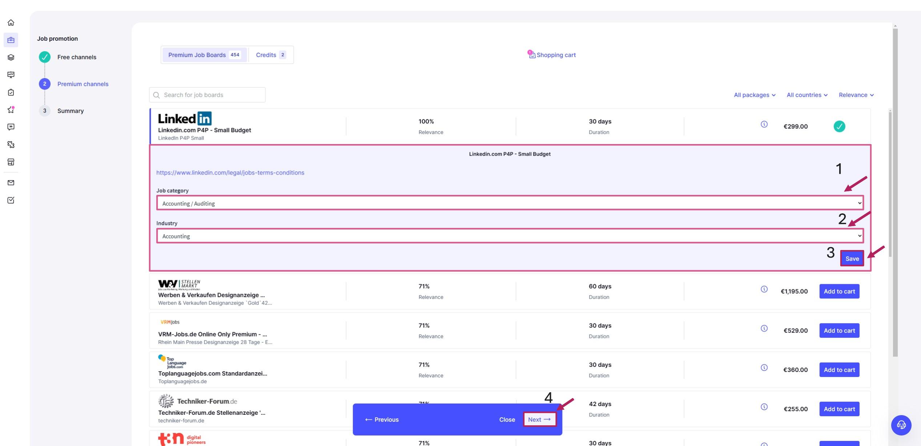This screenshot has height=446, width=921.
Task: Click Previous in the tour bar
Action: [382, 420]
